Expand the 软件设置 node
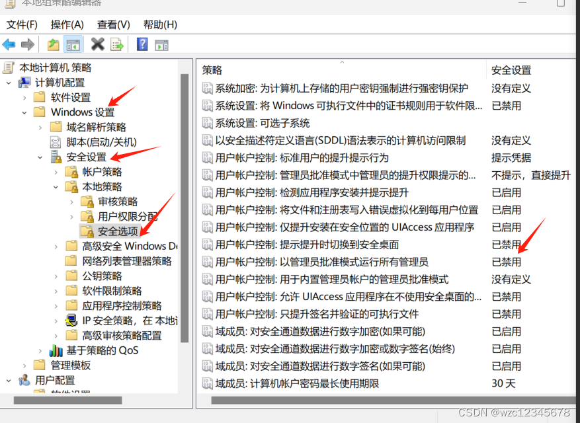This screenshot has width=580, height=423. (24, 98)
